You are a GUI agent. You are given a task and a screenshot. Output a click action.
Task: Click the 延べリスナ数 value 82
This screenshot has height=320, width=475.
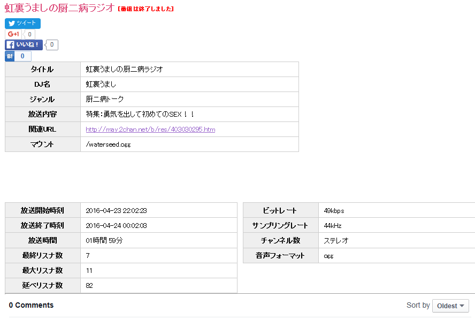click(89, 286)
